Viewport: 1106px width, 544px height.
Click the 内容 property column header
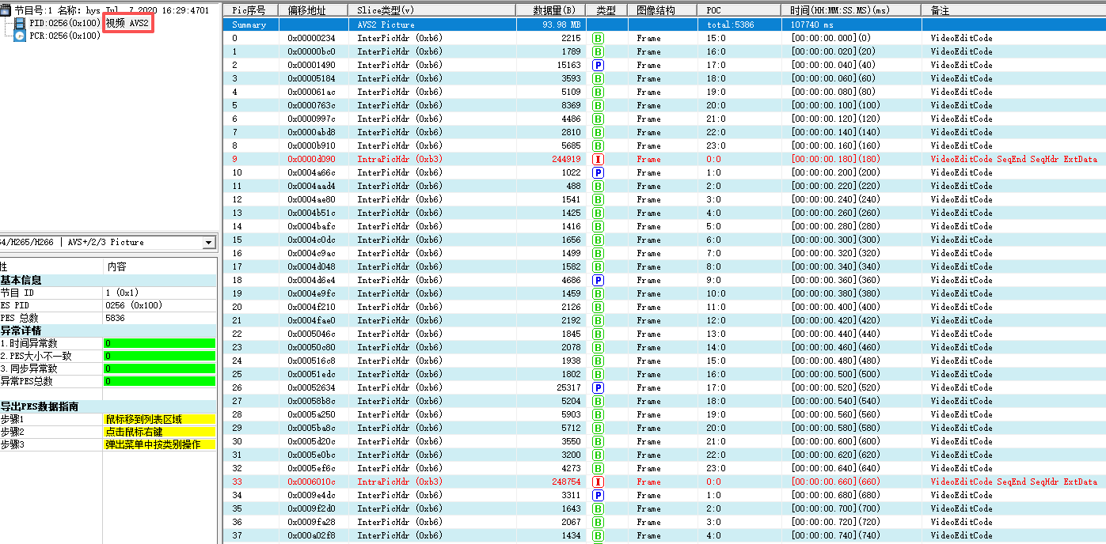pos(116,267)
